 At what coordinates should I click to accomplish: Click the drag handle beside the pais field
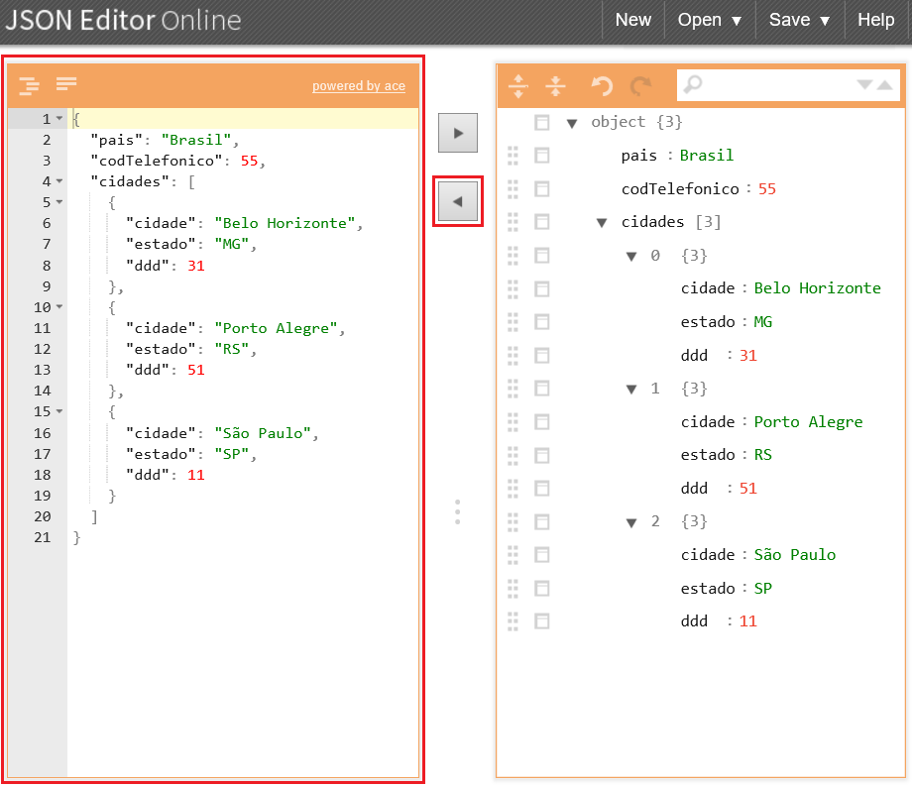tap(511, 156)
